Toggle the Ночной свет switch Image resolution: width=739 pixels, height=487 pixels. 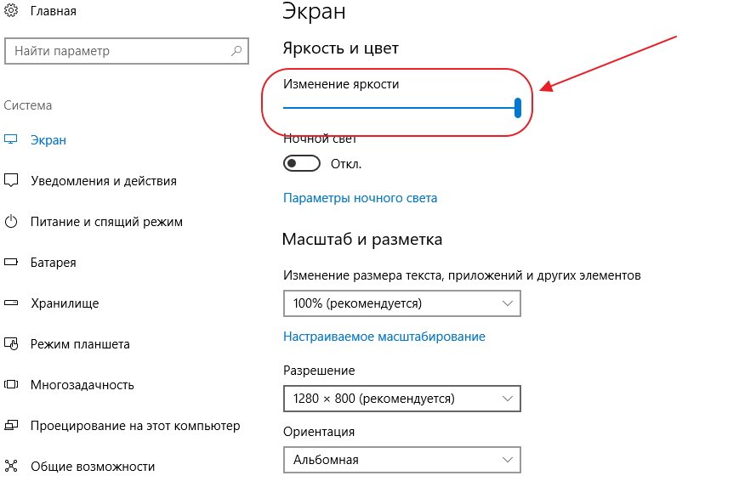(302, 163)
